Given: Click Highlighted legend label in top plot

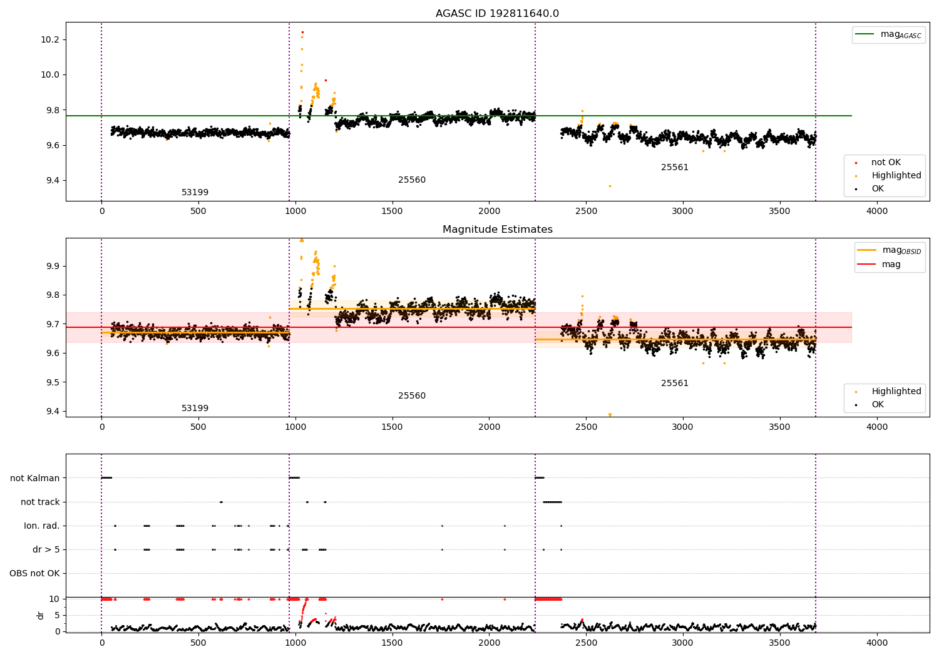Looking at the screenshot, I should click(896, 176).
